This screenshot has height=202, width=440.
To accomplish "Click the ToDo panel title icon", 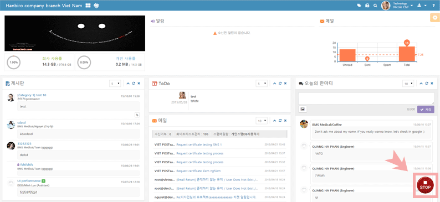I will [x=155, y=84].
